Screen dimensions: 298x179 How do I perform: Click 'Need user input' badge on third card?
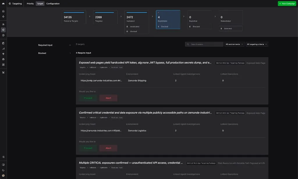pyautogui.click(x=117, y=168)
